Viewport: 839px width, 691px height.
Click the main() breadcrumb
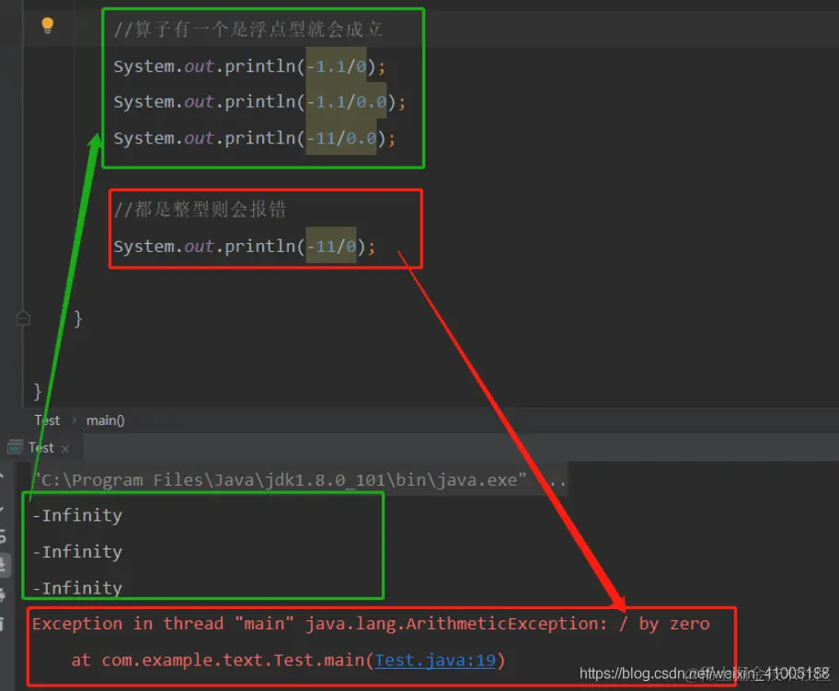pyautogui.click(x=106, y=420)
